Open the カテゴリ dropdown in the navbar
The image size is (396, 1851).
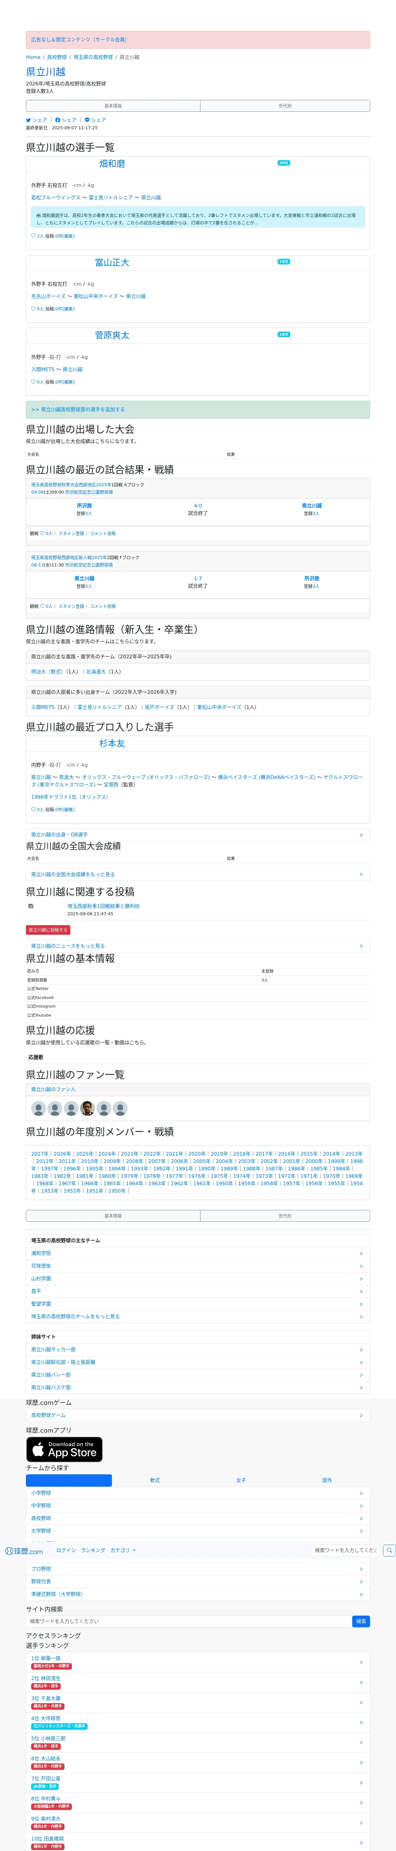[123, 1550]
